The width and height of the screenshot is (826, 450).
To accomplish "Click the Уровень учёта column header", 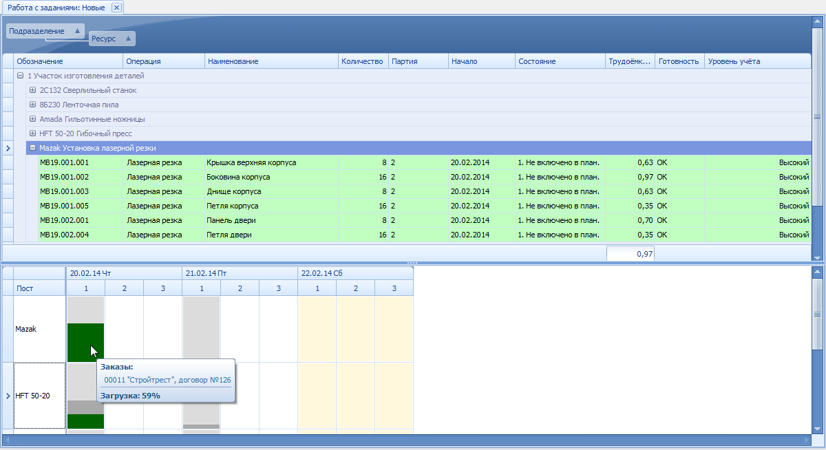I will (758, 61).
